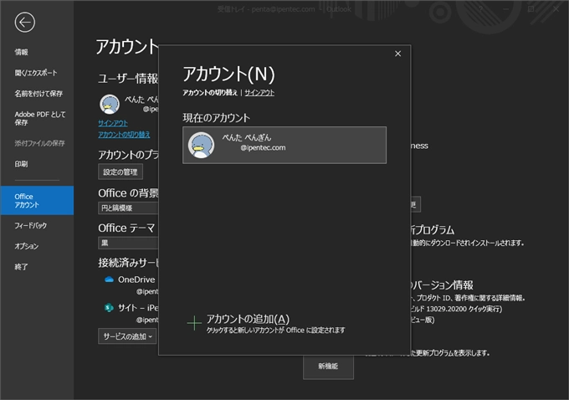Open the Office テーマ dropdown 黒
This screenshot has width=569, height=400.
128,243
